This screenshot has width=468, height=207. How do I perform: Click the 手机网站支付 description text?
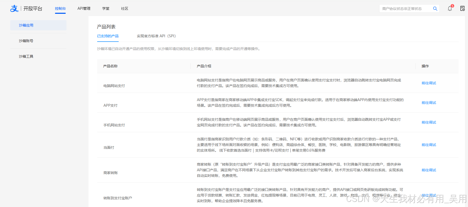click(x=299, y=122)
